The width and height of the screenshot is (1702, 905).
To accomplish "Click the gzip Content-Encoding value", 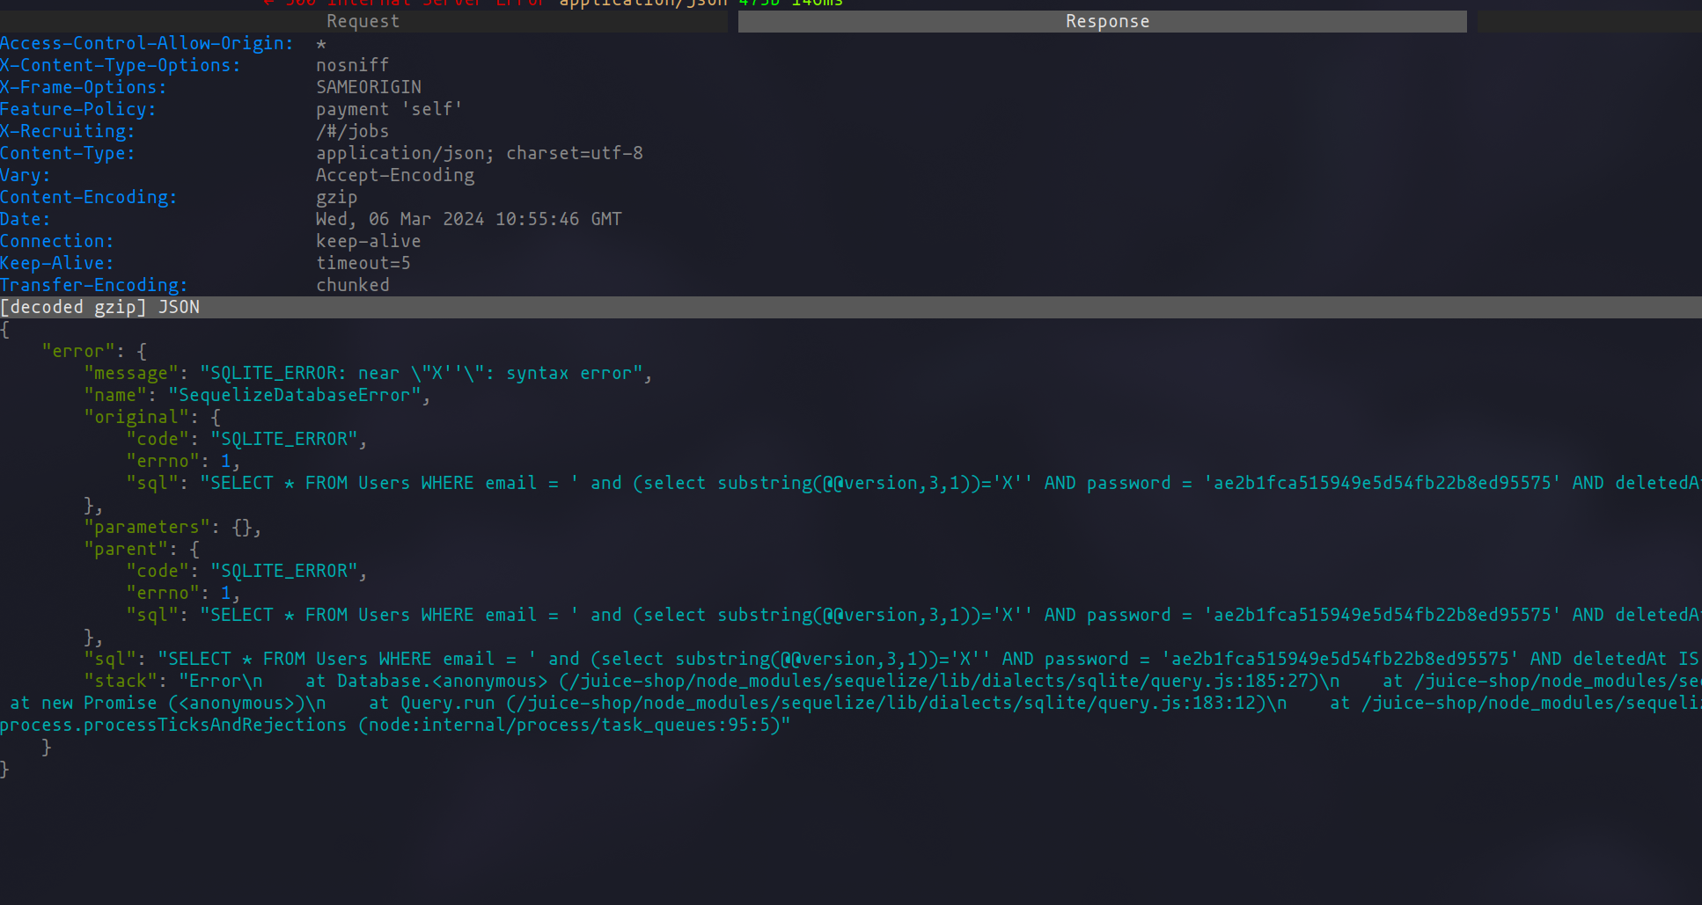I will (336, 197).
